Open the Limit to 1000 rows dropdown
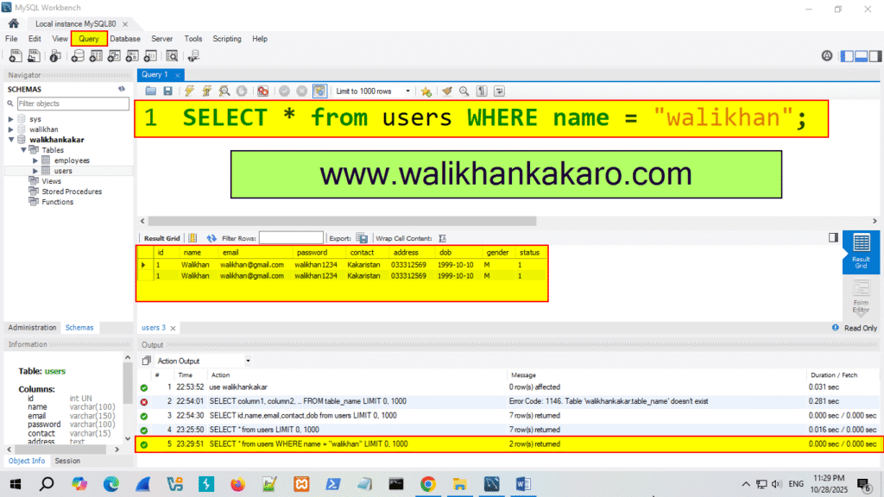This screenshot has height=497, width=884. point(408,91)
